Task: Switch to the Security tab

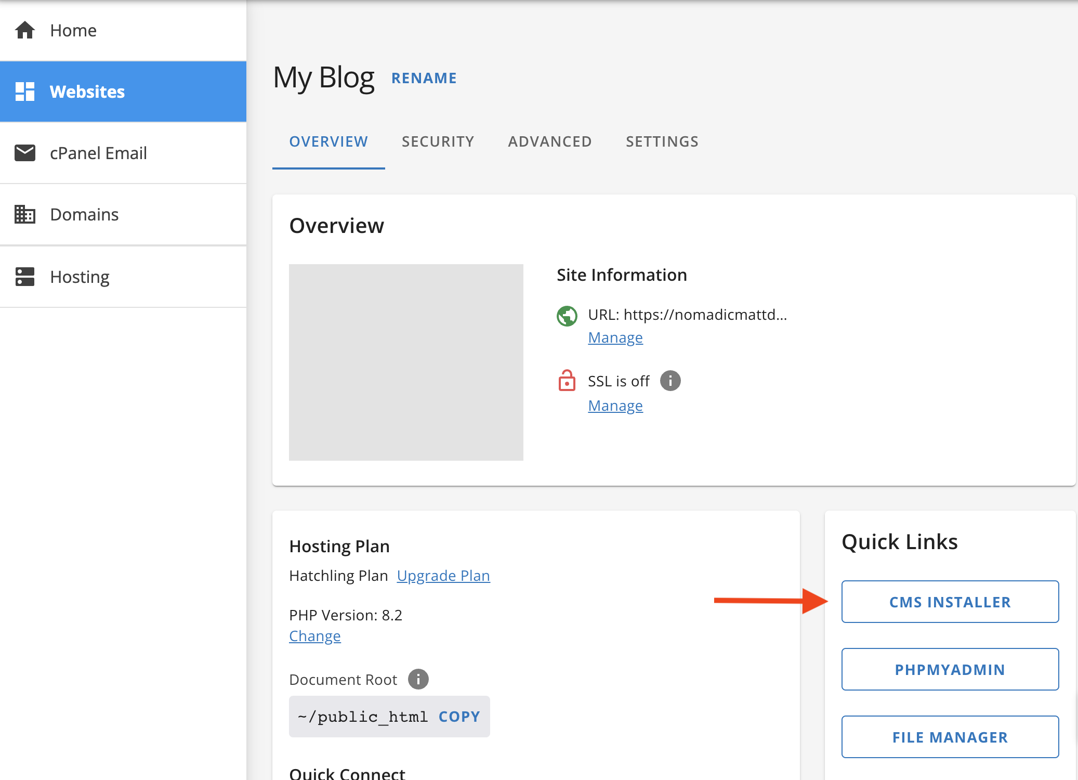Action: 438,141
